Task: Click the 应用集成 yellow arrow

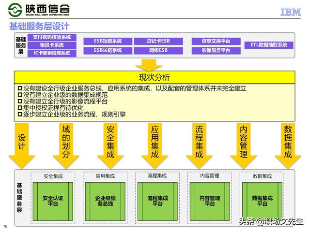Action: point(155,146)
